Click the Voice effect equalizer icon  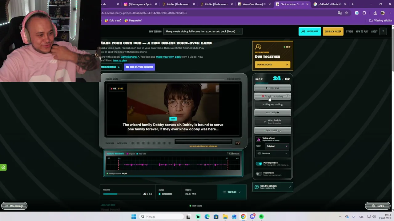pyautogui.click(x=259, y=139)
